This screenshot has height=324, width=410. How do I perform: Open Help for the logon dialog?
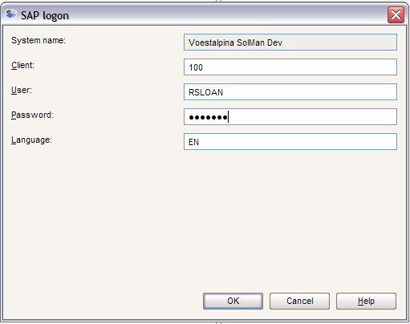pos(366,301)
